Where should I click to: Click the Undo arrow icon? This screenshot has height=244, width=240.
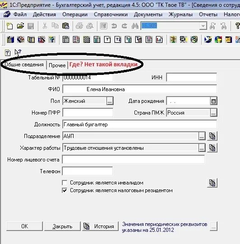tap(114, 26)
